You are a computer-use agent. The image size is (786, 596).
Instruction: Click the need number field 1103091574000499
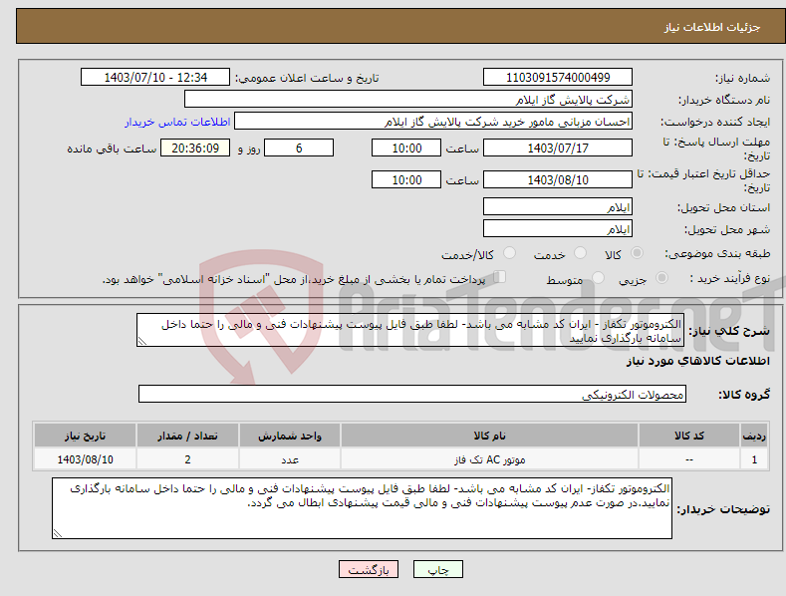pos(558,78)
